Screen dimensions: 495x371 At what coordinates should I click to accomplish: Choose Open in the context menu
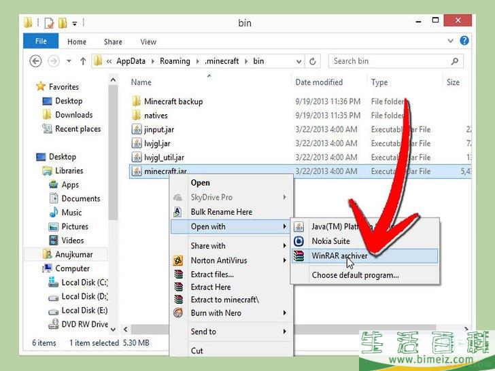click(200, 183)
